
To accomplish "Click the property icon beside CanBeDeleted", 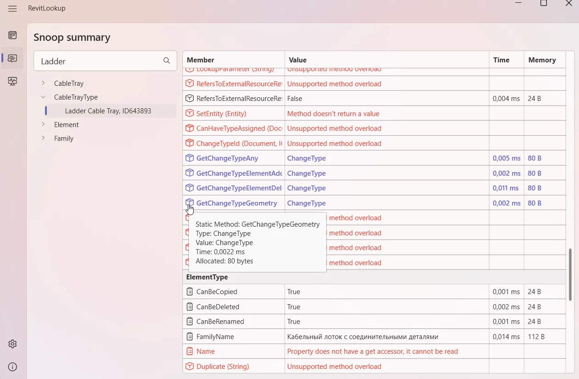I will pos(189,307).
